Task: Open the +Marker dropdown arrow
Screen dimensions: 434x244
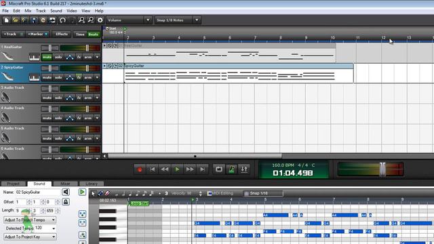Action: coord(46,35)
